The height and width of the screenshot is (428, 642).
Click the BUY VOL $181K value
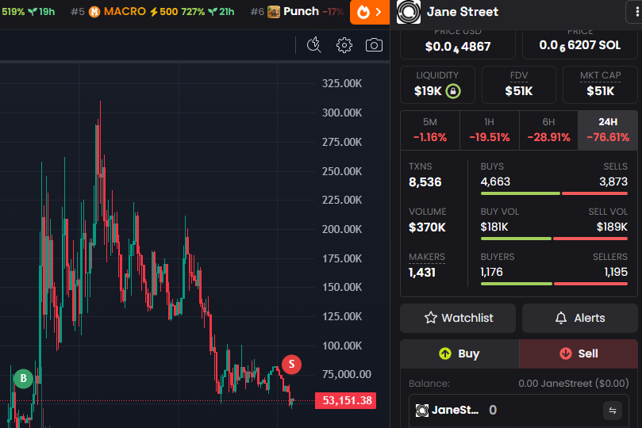click(x=494, y=227)
